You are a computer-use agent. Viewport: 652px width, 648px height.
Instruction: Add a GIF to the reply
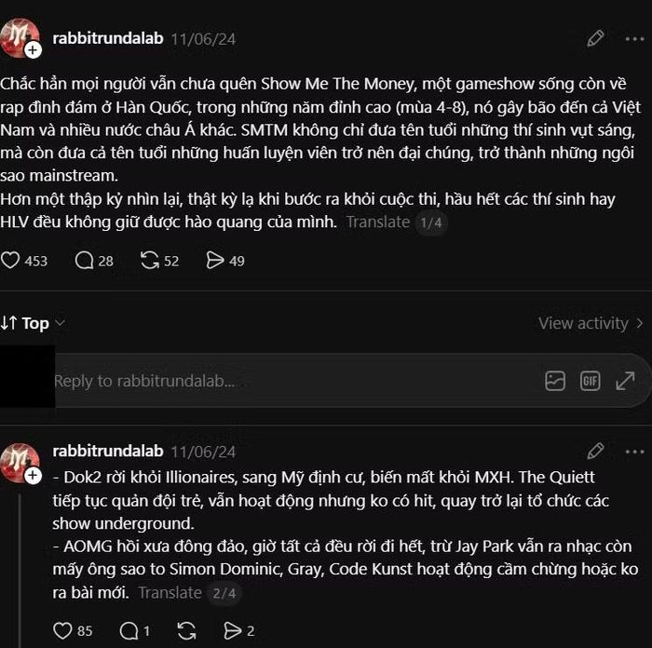pyautogui.click(x=590, y=381)
